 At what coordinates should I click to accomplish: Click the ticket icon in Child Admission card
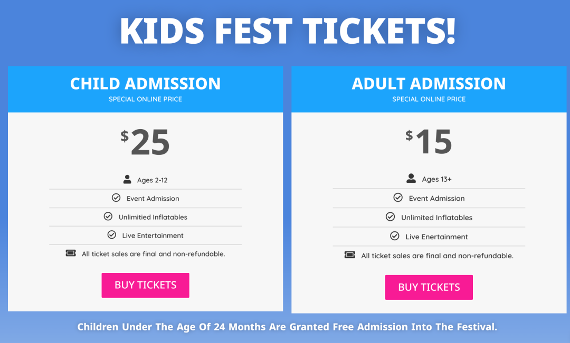point(71,253)
